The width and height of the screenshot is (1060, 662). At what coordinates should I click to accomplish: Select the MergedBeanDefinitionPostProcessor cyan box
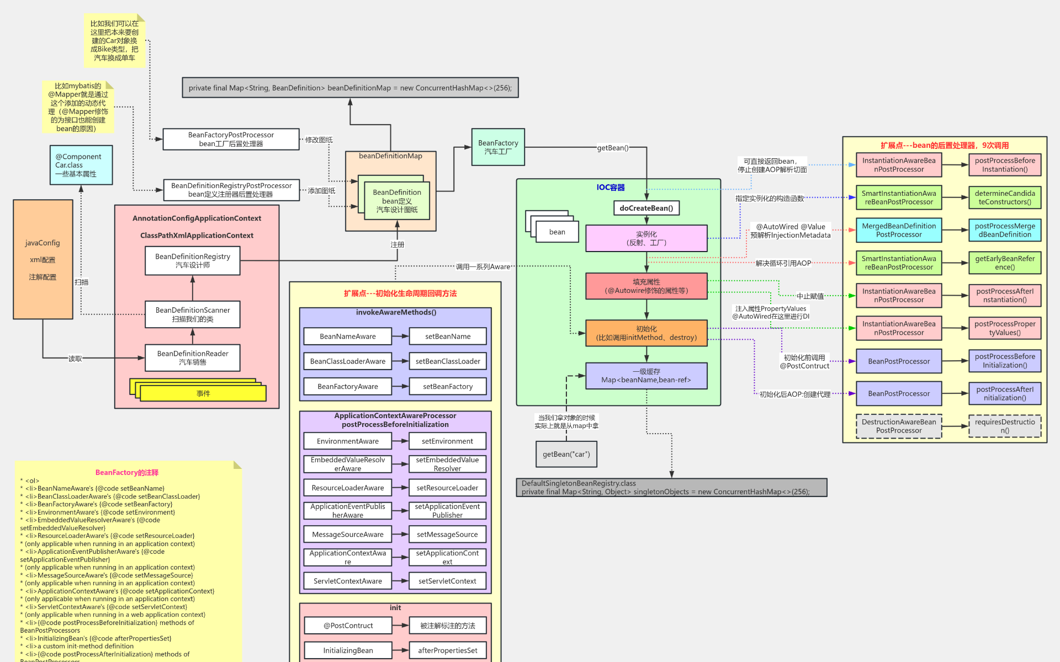pyautogui.click(x=898, y=230)
